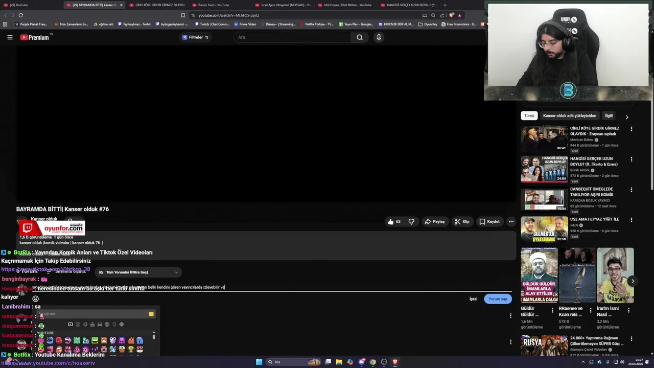Image resolution: width=654 pixels, height=368 pixels.
Task: Open the 'Netflix Türkiye' bookmark
Action: (x=317, y=24)
